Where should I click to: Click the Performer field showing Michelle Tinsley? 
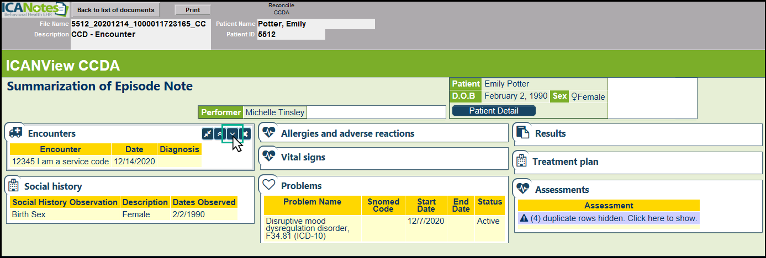point(274,112)
